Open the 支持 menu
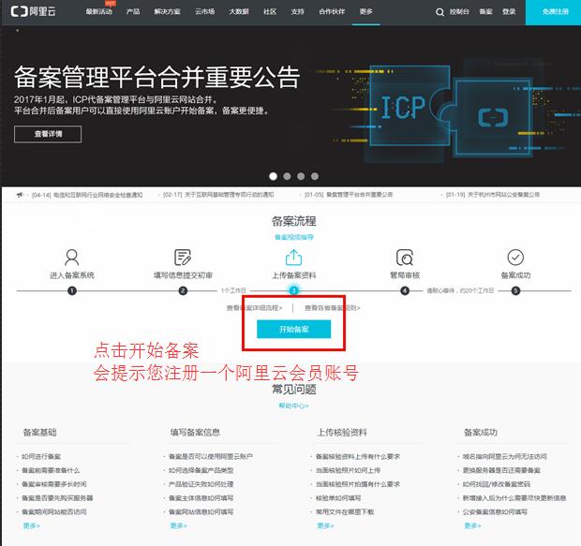The width and height of the screenshot is (581, 546). click(298, 12)
